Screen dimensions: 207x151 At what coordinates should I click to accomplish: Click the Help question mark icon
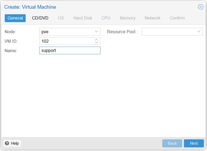(7, 143)
